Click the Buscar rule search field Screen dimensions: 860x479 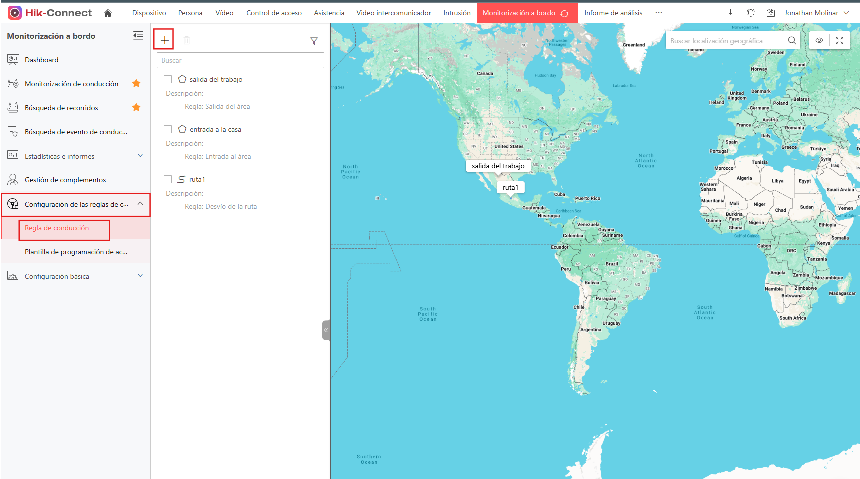(240, 60)
